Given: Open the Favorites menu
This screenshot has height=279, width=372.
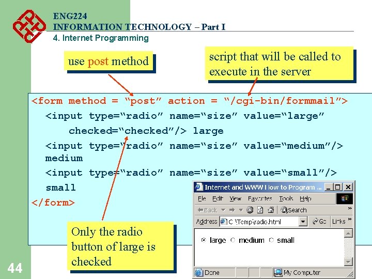Looking at the screenshot, I should pos(260,198).
